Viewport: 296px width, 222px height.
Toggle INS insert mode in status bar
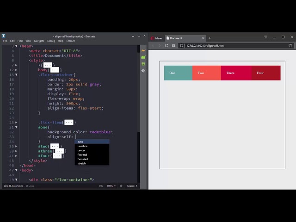tap(101, 186)
